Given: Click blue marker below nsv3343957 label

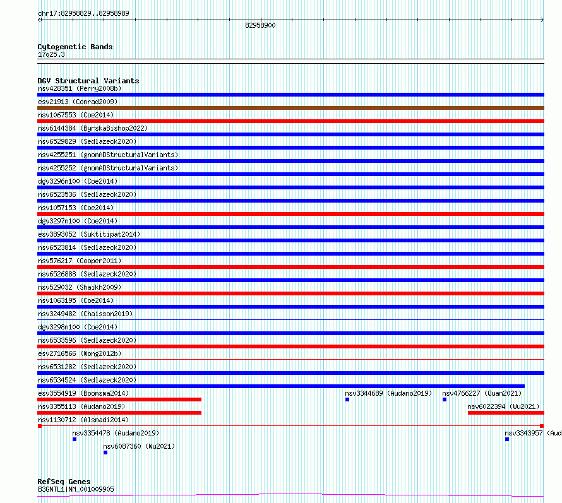Looking at the screenshot, I should [x=507, y=439].
